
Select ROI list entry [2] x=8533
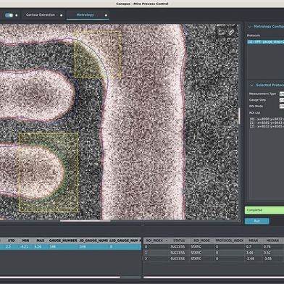tap(267, 126)
